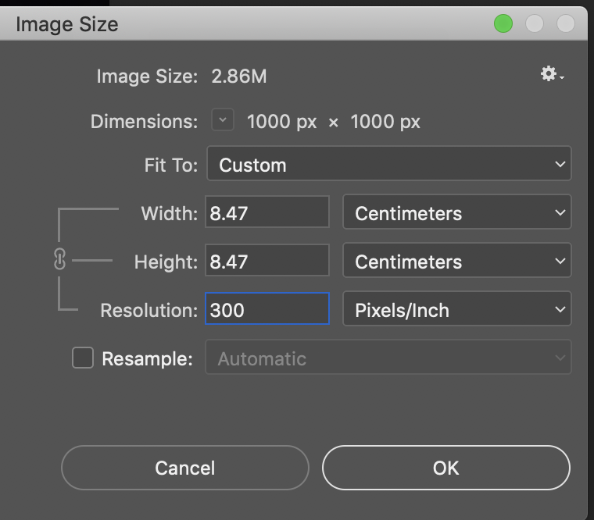Enable the Resample checkbox

click(83, 358)
